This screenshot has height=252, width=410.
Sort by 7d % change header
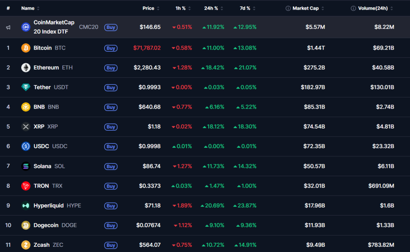[x=247, y=8]
